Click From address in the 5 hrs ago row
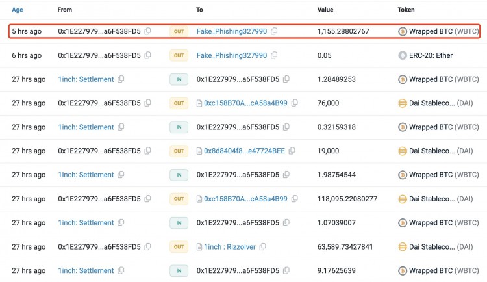 coord(99,31)
